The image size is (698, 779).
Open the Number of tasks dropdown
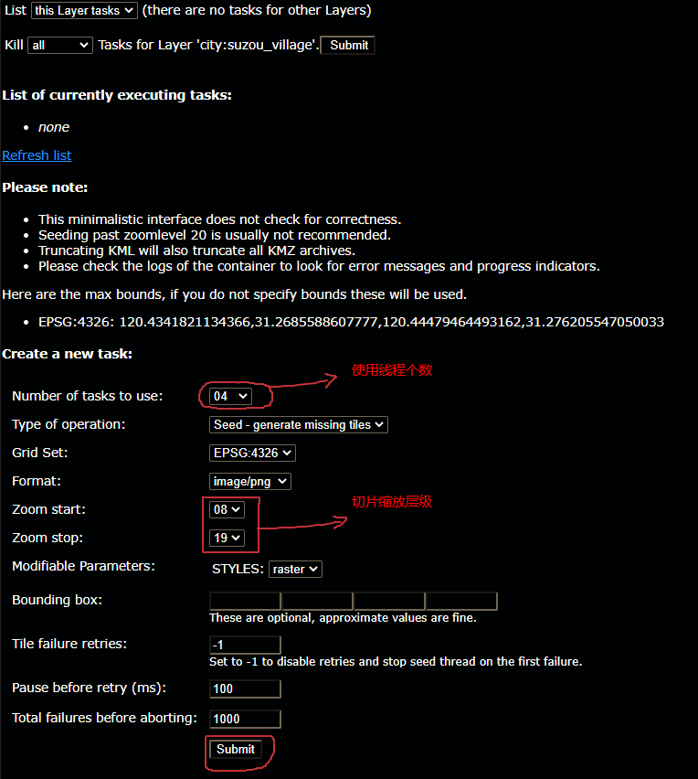pos(230,397)
